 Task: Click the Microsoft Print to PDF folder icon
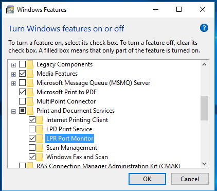click(x=30, y=92)
